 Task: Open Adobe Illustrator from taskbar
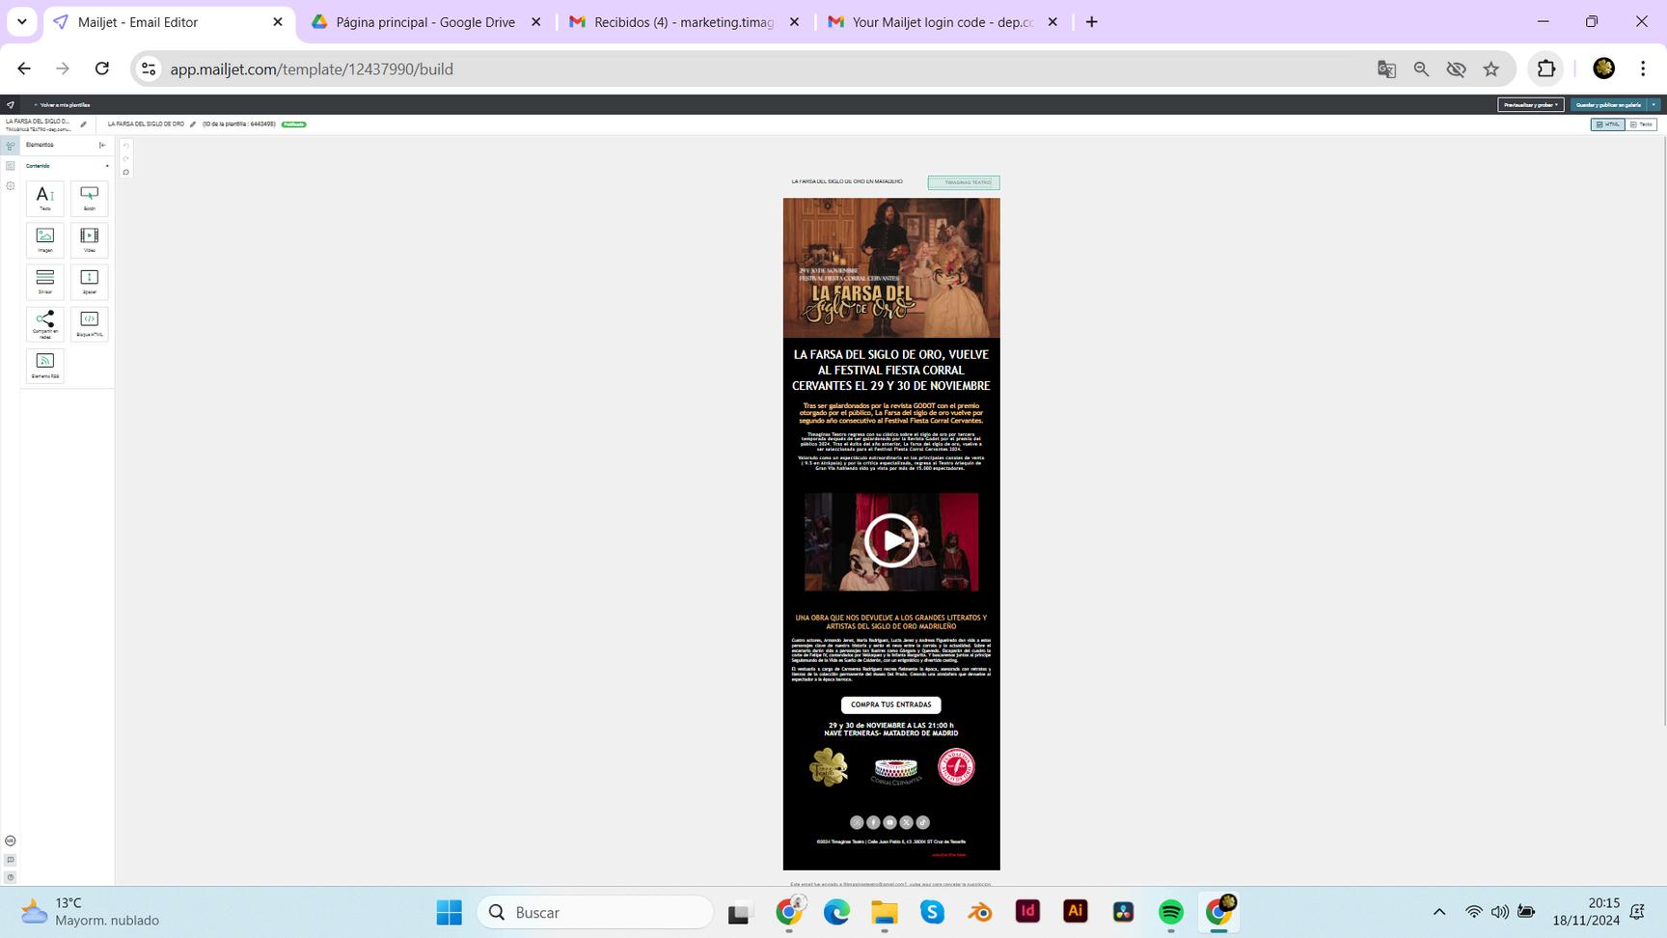(1076, 912)
